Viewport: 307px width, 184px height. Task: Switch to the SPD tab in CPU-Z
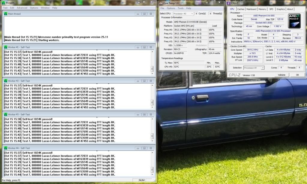[x=271, y=9]
